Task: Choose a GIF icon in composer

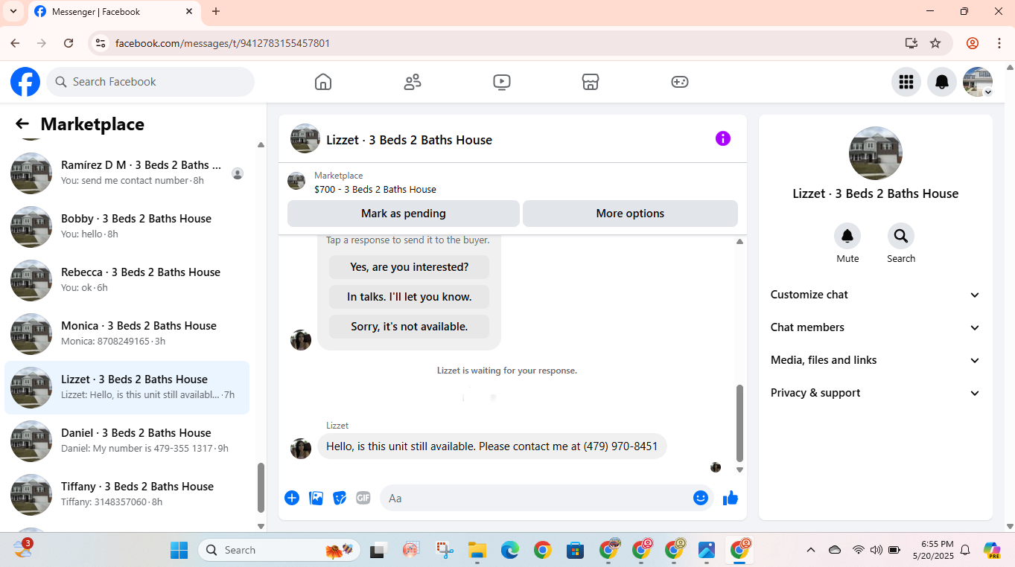Action: point(363,498)
